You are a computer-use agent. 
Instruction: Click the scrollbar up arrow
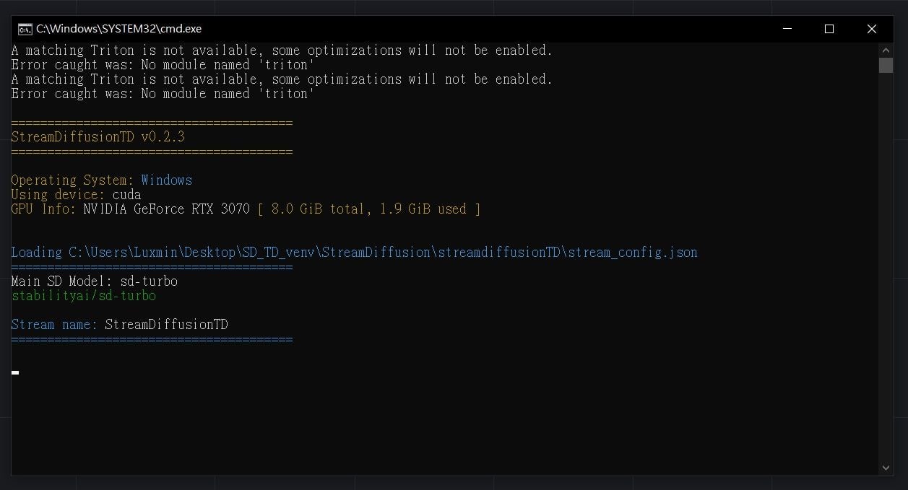tap(886, 51)
